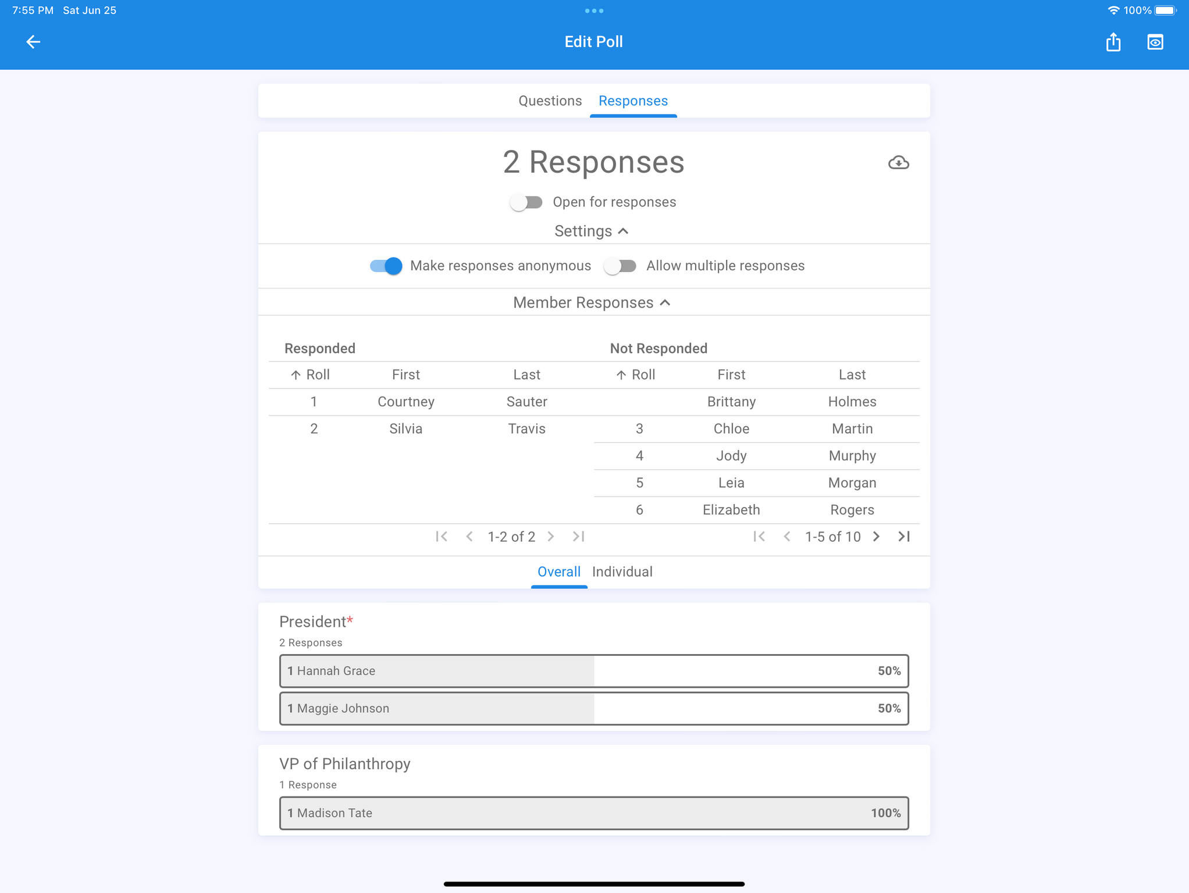Collapse the Settings section
Image resolution: width=1189 pixels, height=893 pixels.
point(592,231)
